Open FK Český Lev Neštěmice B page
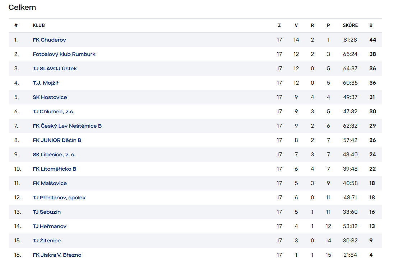The width and height of the screenshot is (394, 261). point(67,126)
